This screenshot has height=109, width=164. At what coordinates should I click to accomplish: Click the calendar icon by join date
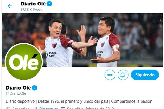click(63, 108)
